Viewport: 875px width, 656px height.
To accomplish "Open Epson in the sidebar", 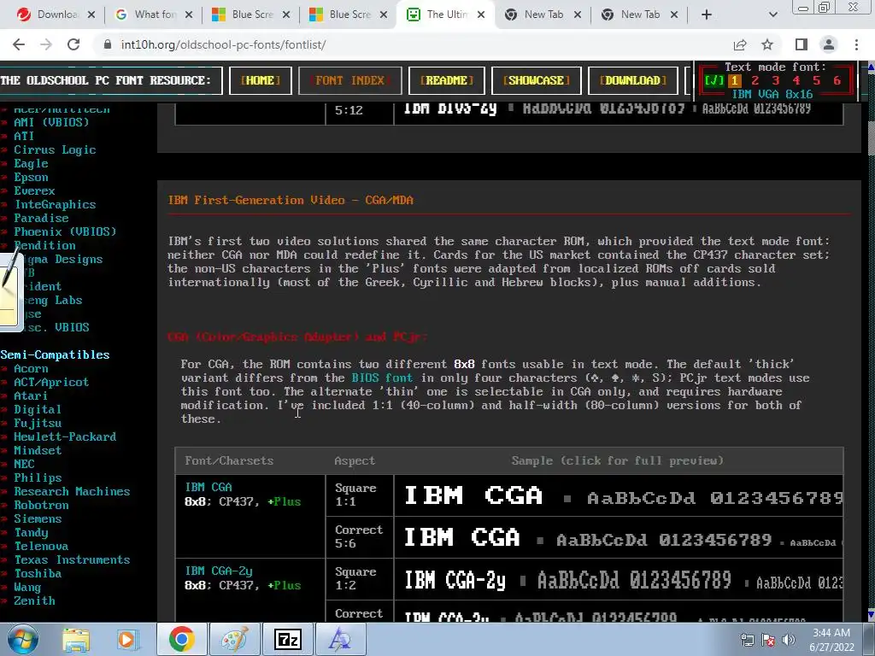I will pyautogui.click(x=31, y=177).
